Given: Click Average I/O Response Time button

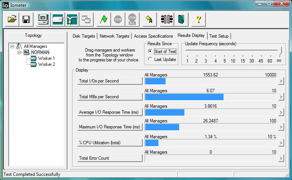Looking at the screenshot, I should [x=110, y=112].
